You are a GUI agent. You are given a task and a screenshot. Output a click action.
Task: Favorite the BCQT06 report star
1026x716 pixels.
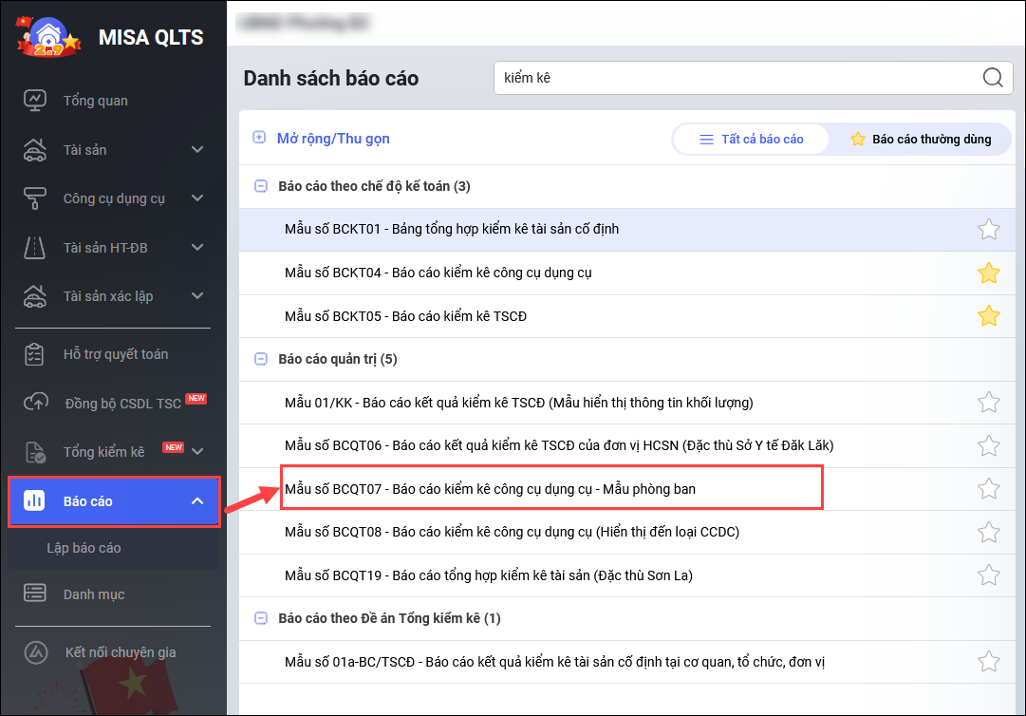988,445
